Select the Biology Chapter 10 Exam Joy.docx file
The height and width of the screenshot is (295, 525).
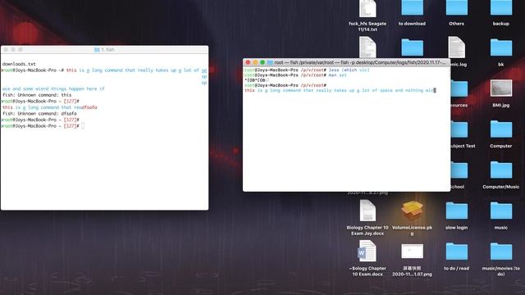pyautogui.click(x=367, y=211)
